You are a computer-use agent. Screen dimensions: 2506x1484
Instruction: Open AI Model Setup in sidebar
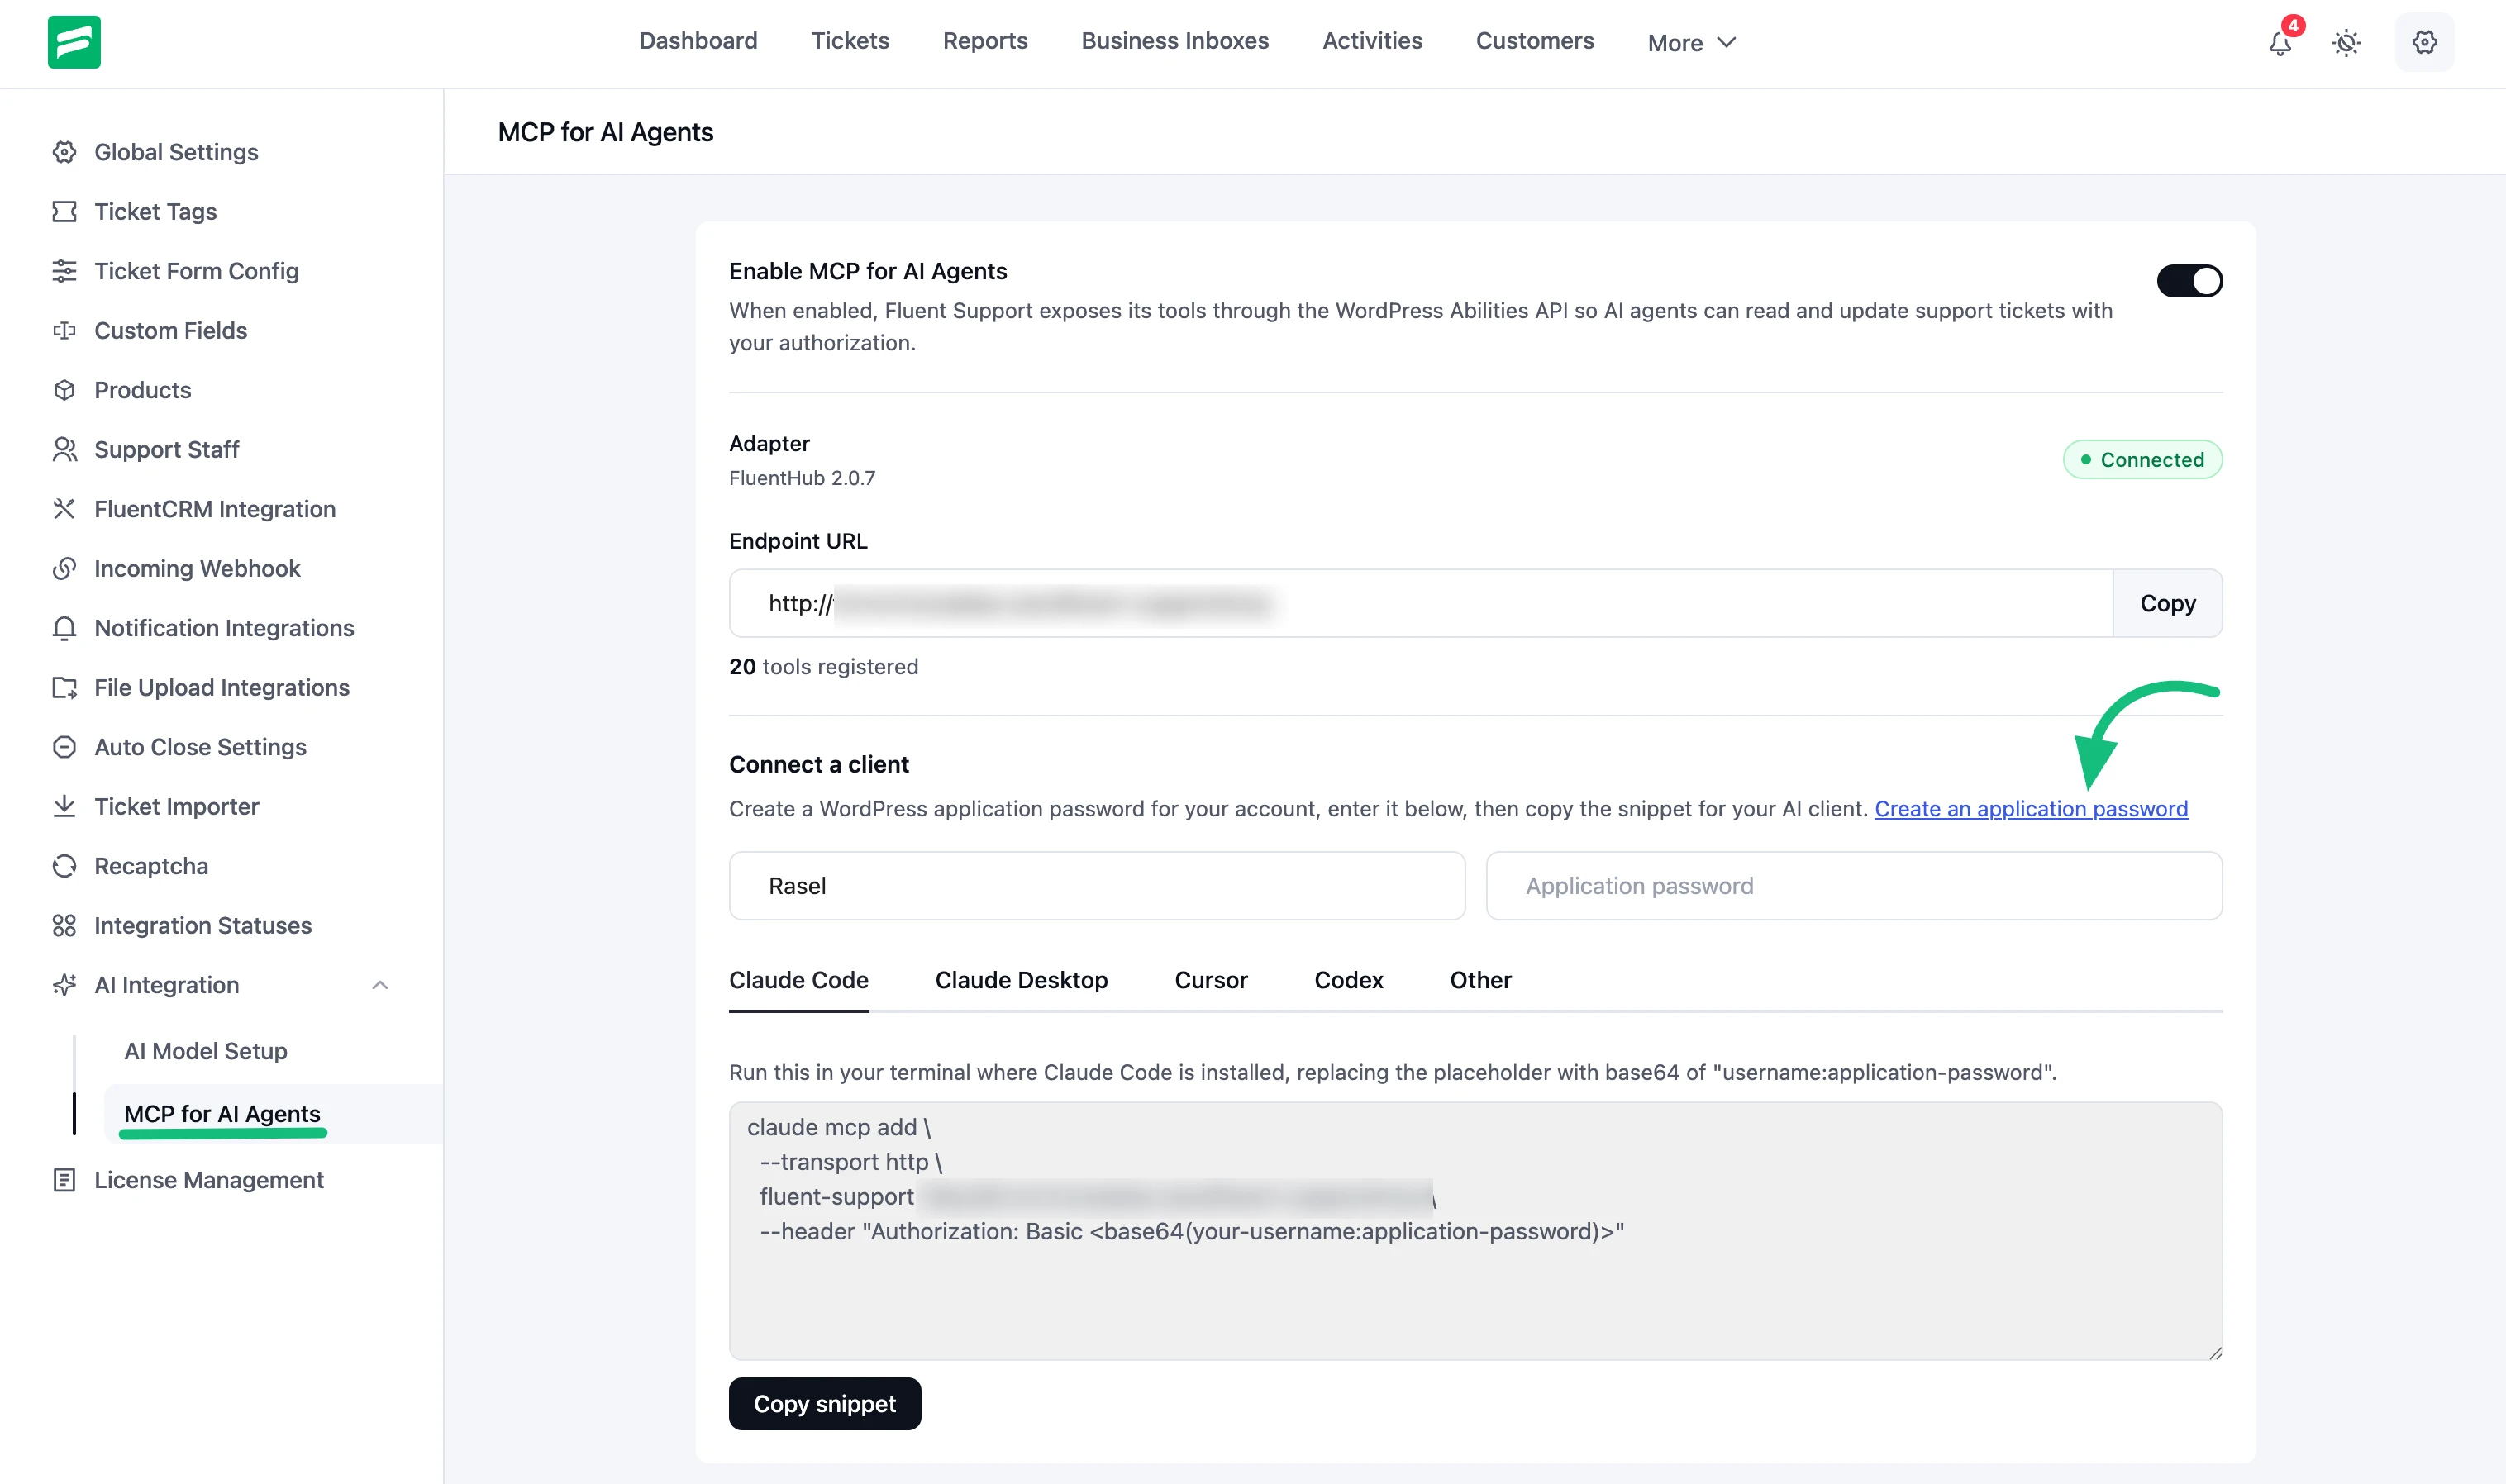205,1051
